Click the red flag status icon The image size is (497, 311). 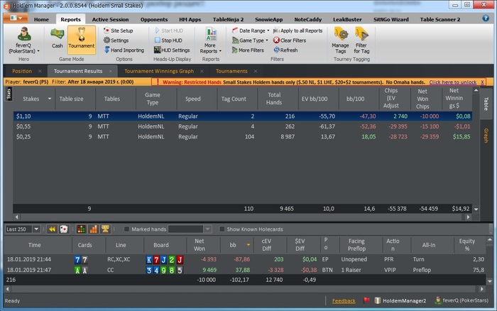(366, 300)
